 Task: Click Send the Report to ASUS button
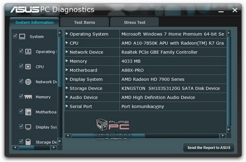(x=208, y=147)
